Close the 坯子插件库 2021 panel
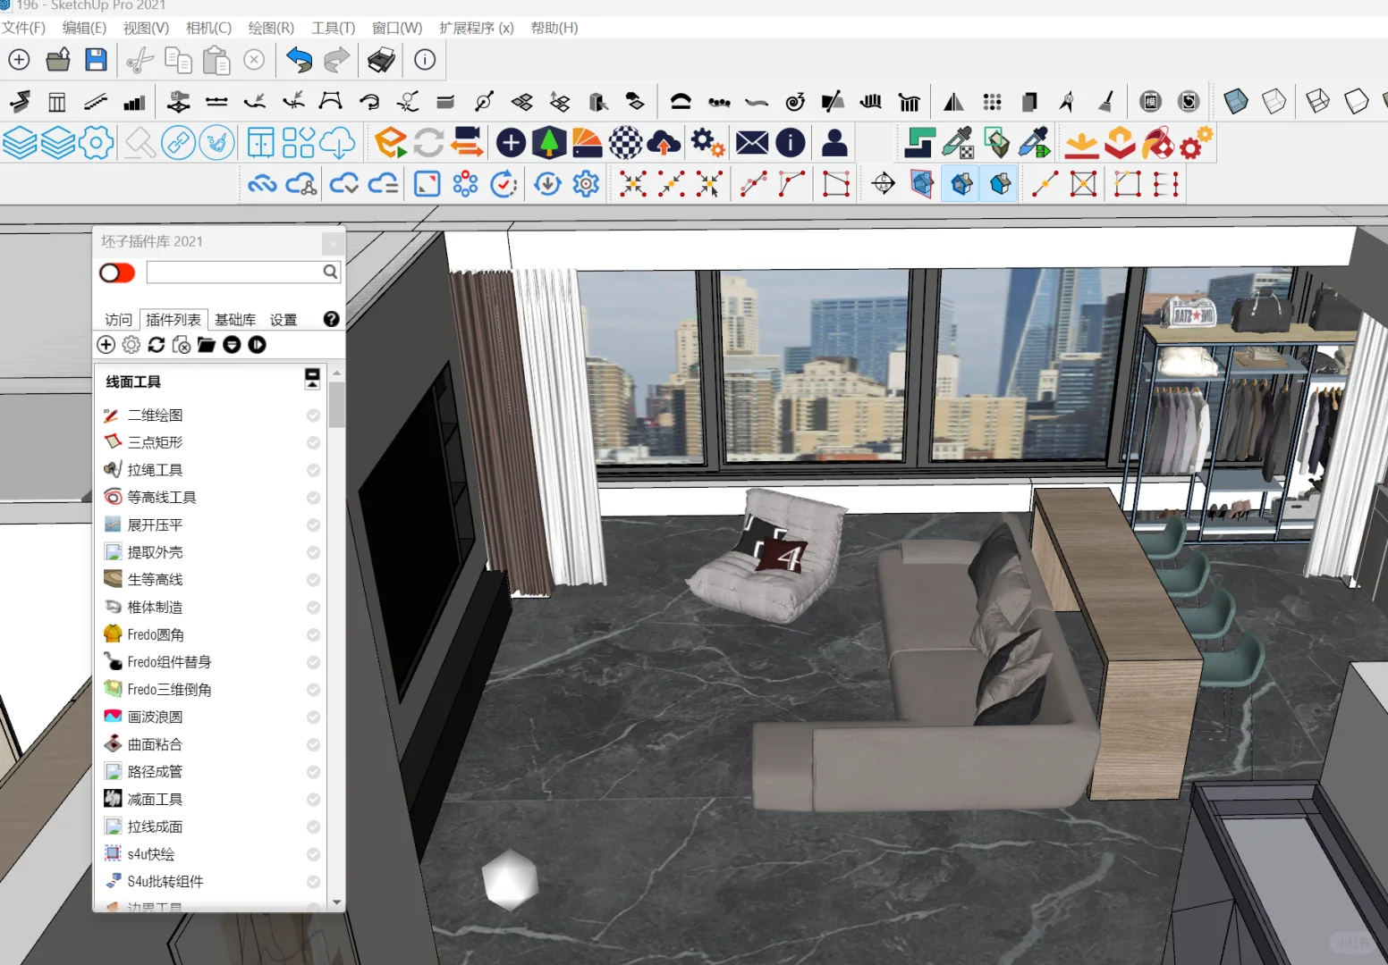 point(332,242)
